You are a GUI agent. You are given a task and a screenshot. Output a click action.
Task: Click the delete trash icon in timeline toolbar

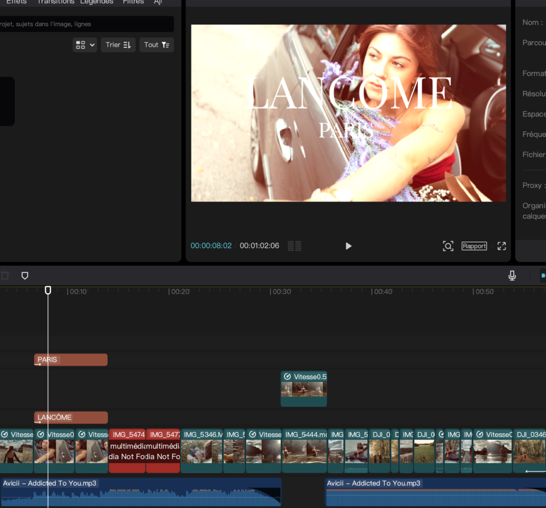[5, 276]
